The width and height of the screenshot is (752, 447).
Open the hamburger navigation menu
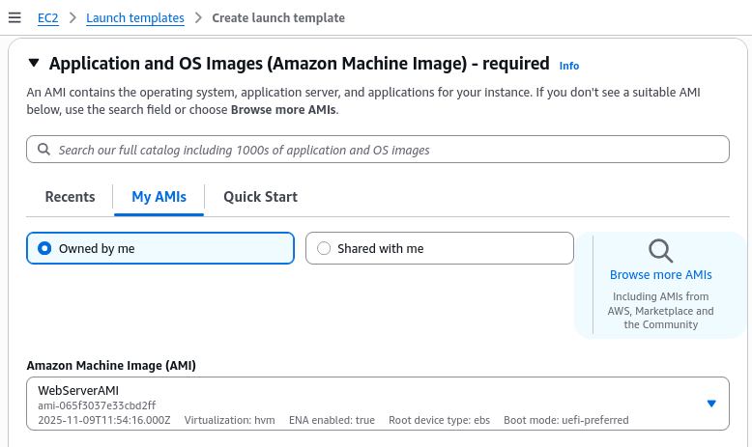click(14, 17)
